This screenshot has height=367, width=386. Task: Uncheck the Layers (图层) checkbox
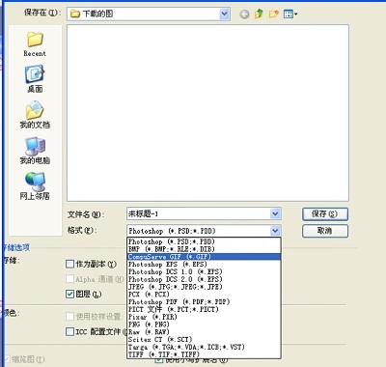(x=69, y=294)
